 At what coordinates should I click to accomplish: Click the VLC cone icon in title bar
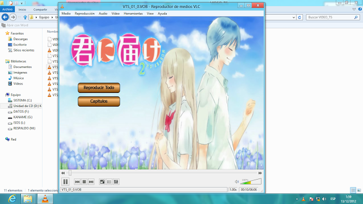(x=62, y=6)
